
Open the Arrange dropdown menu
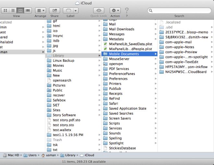coord(41,10)
